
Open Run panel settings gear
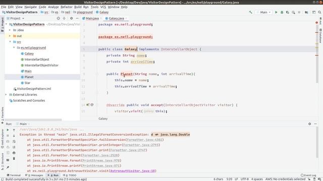(x=309, y=124)
